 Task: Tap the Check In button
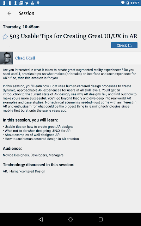(x=124, y=45)
